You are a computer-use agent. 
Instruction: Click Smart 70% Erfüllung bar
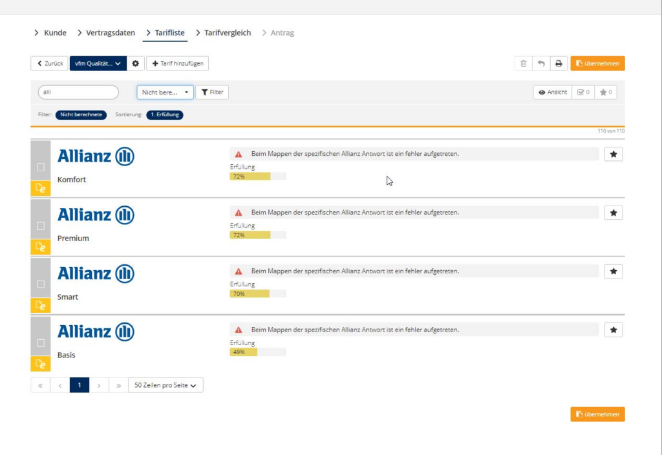pyautogui.click(x=257, y=294)
